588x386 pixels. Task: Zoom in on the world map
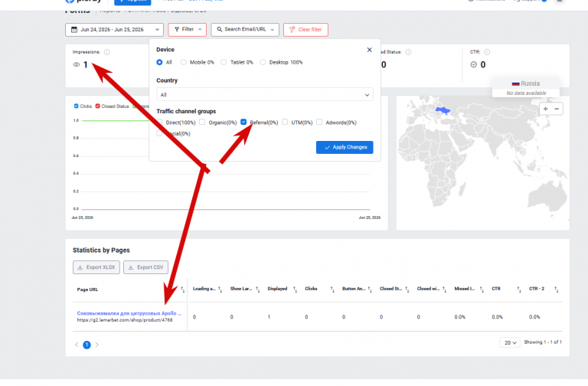pyautogui.click(x=546, y=109)
